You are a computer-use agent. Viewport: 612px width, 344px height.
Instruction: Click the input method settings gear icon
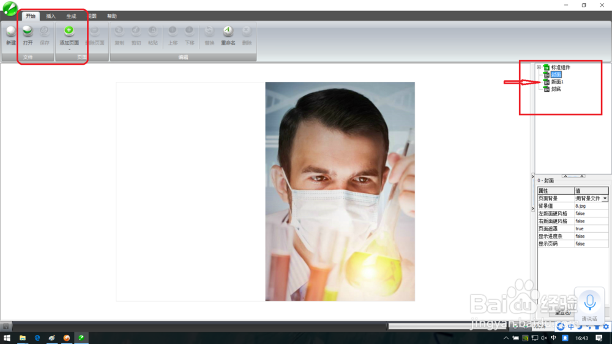606,326
